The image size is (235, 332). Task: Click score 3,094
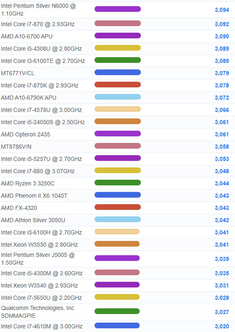(222, 10)
